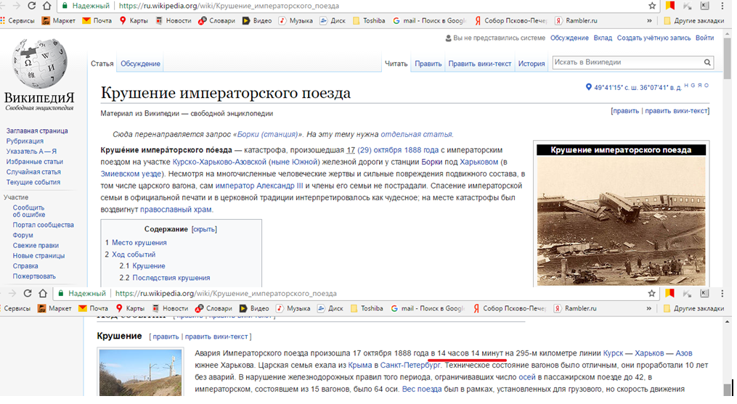Viewport: 737px width, 404px height.
Task: Open Заглавная страница sidebar link
Action: click(36, 131)
